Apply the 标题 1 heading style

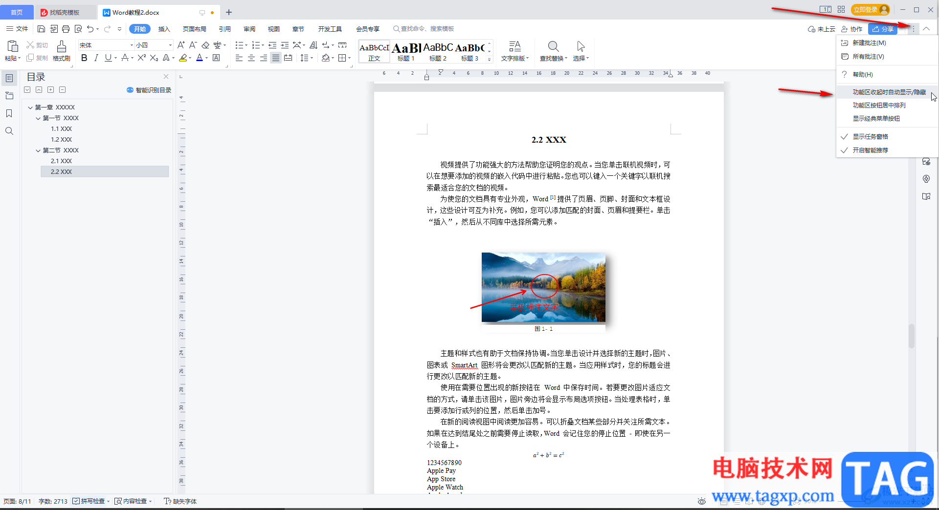[406, 52]
